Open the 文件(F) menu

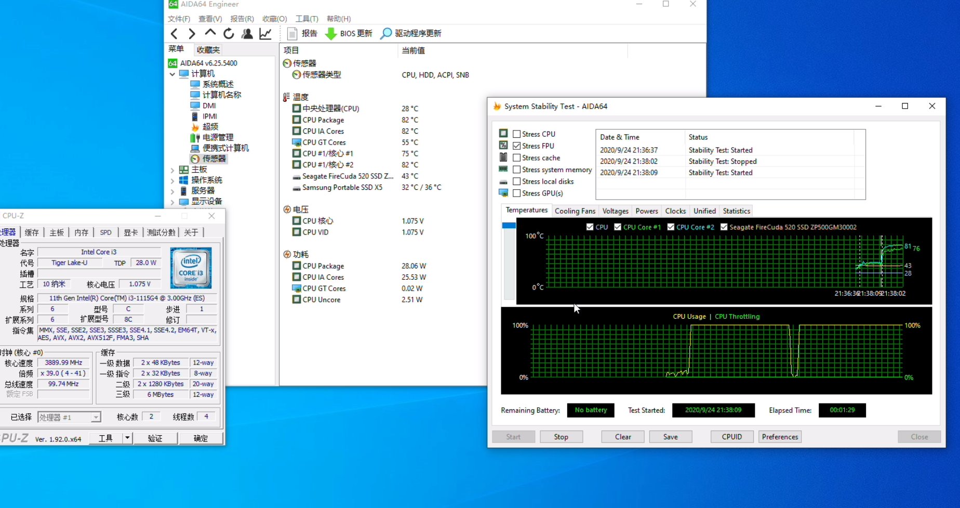(179, 19)
